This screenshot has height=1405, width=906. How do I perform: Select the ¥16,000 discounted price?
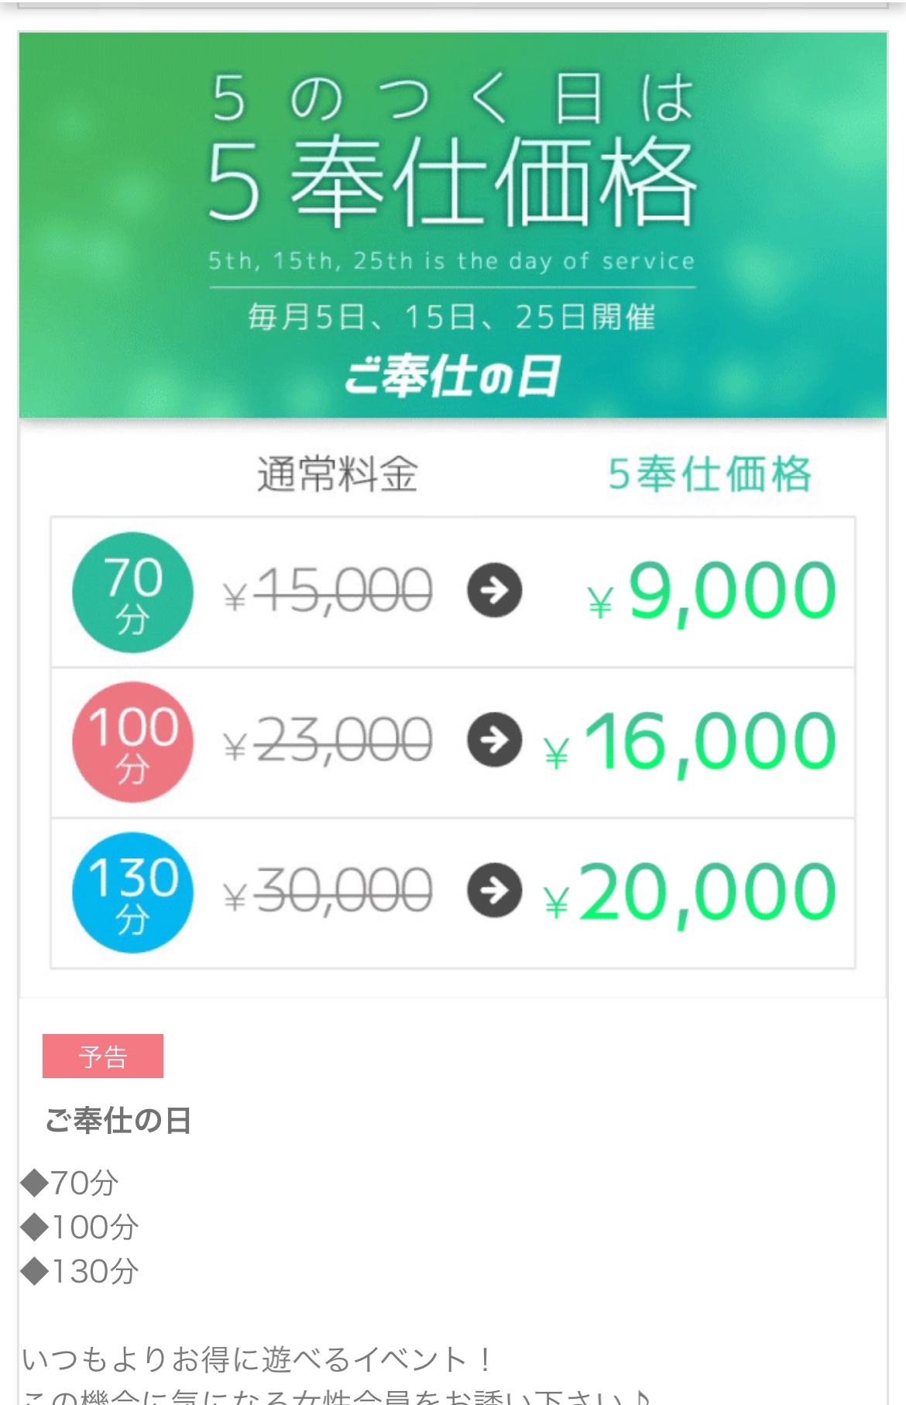click(690, 744)
